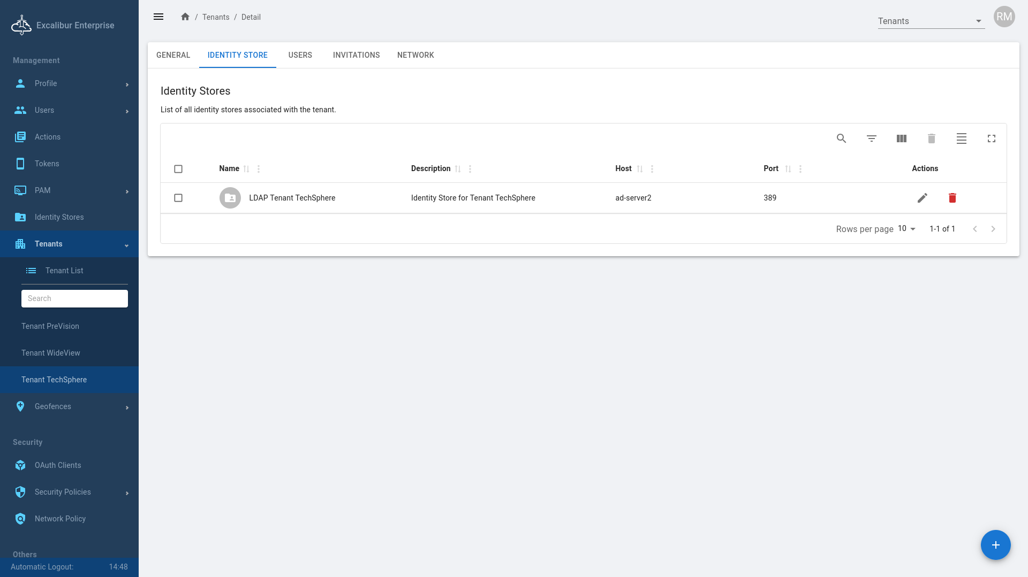This screenshot has width=1028, height=577.
Task: Open the show/hide columns icon
Action: [x=901, y=139]
